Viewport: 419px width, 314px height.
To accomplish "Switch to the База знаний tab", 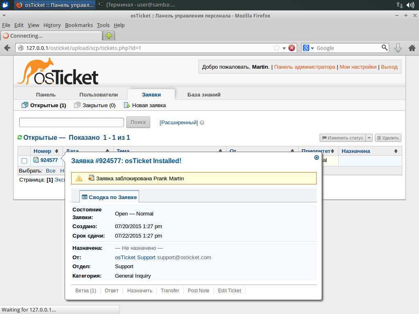I will pos(204,94).
